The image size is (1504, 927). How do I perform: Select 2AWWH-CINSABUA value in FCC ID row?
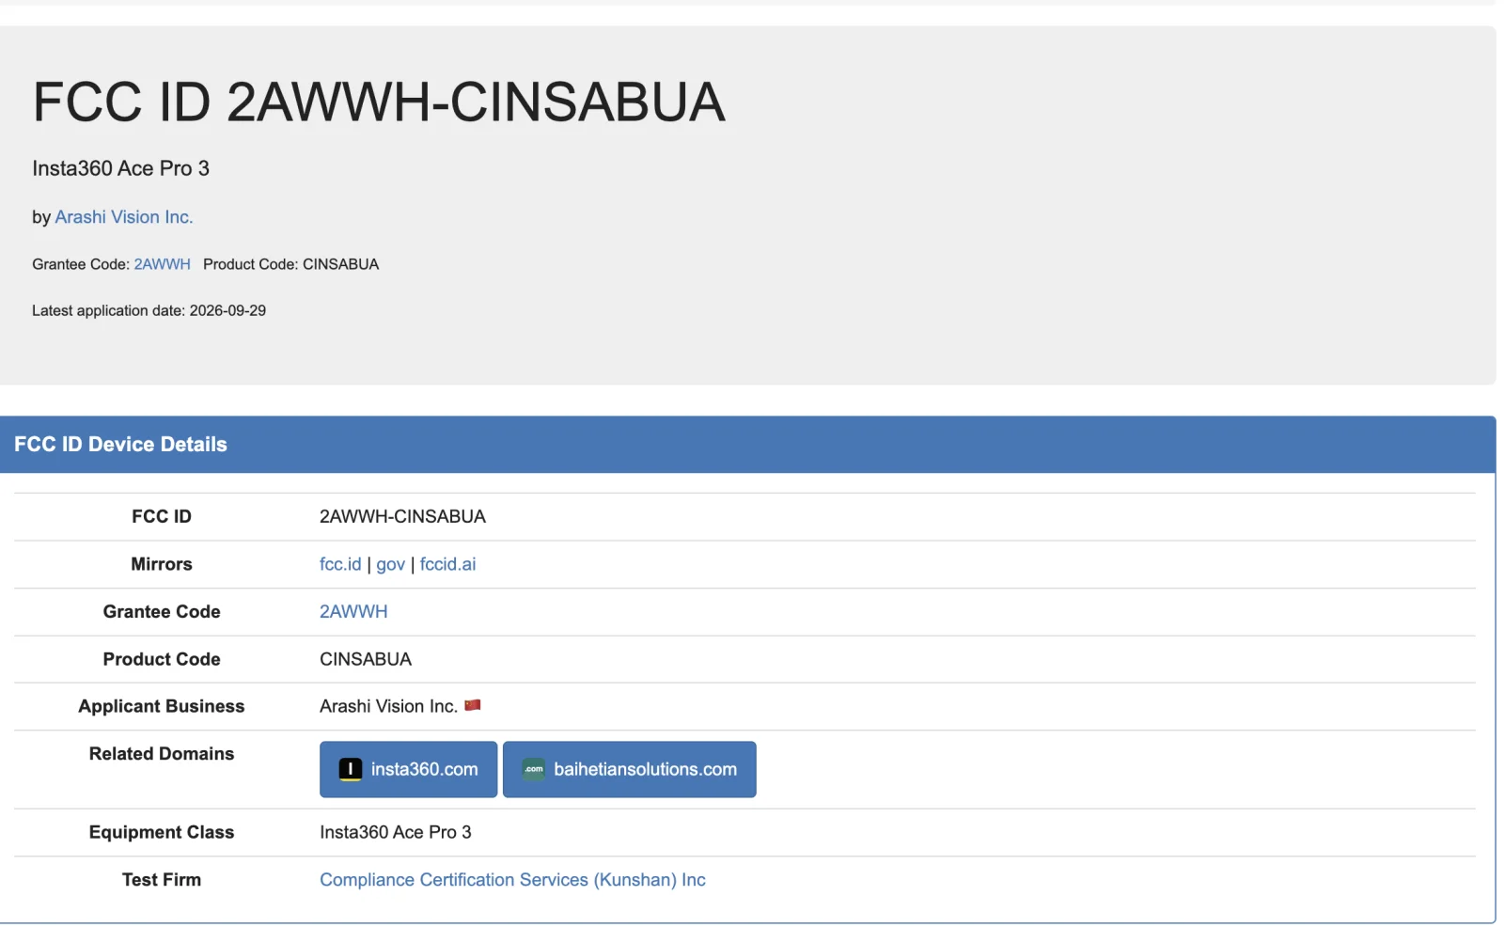tap(402, 517)
